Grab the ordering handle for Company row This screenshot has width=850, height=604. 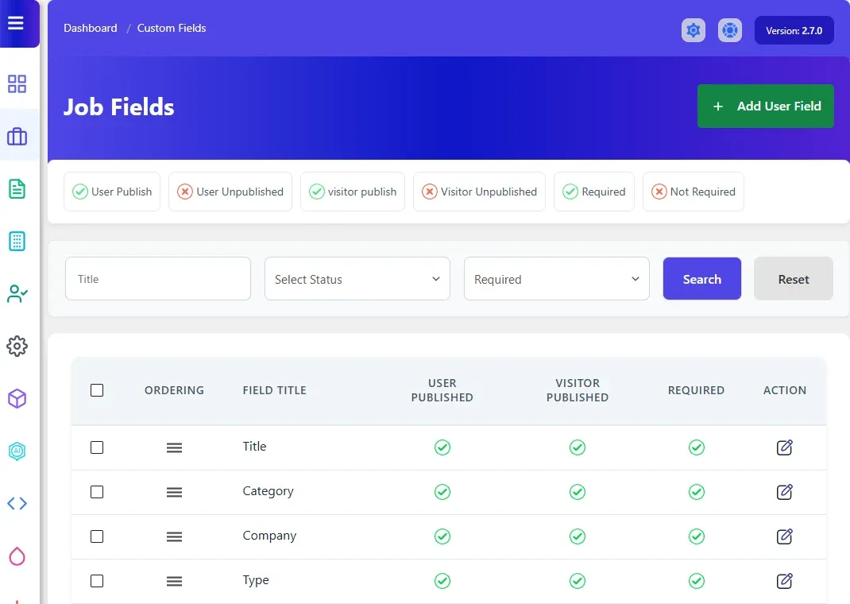[174, 536]
